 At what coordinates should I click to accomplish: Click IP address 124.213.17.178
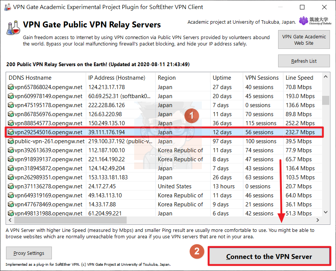pos(106,87)
